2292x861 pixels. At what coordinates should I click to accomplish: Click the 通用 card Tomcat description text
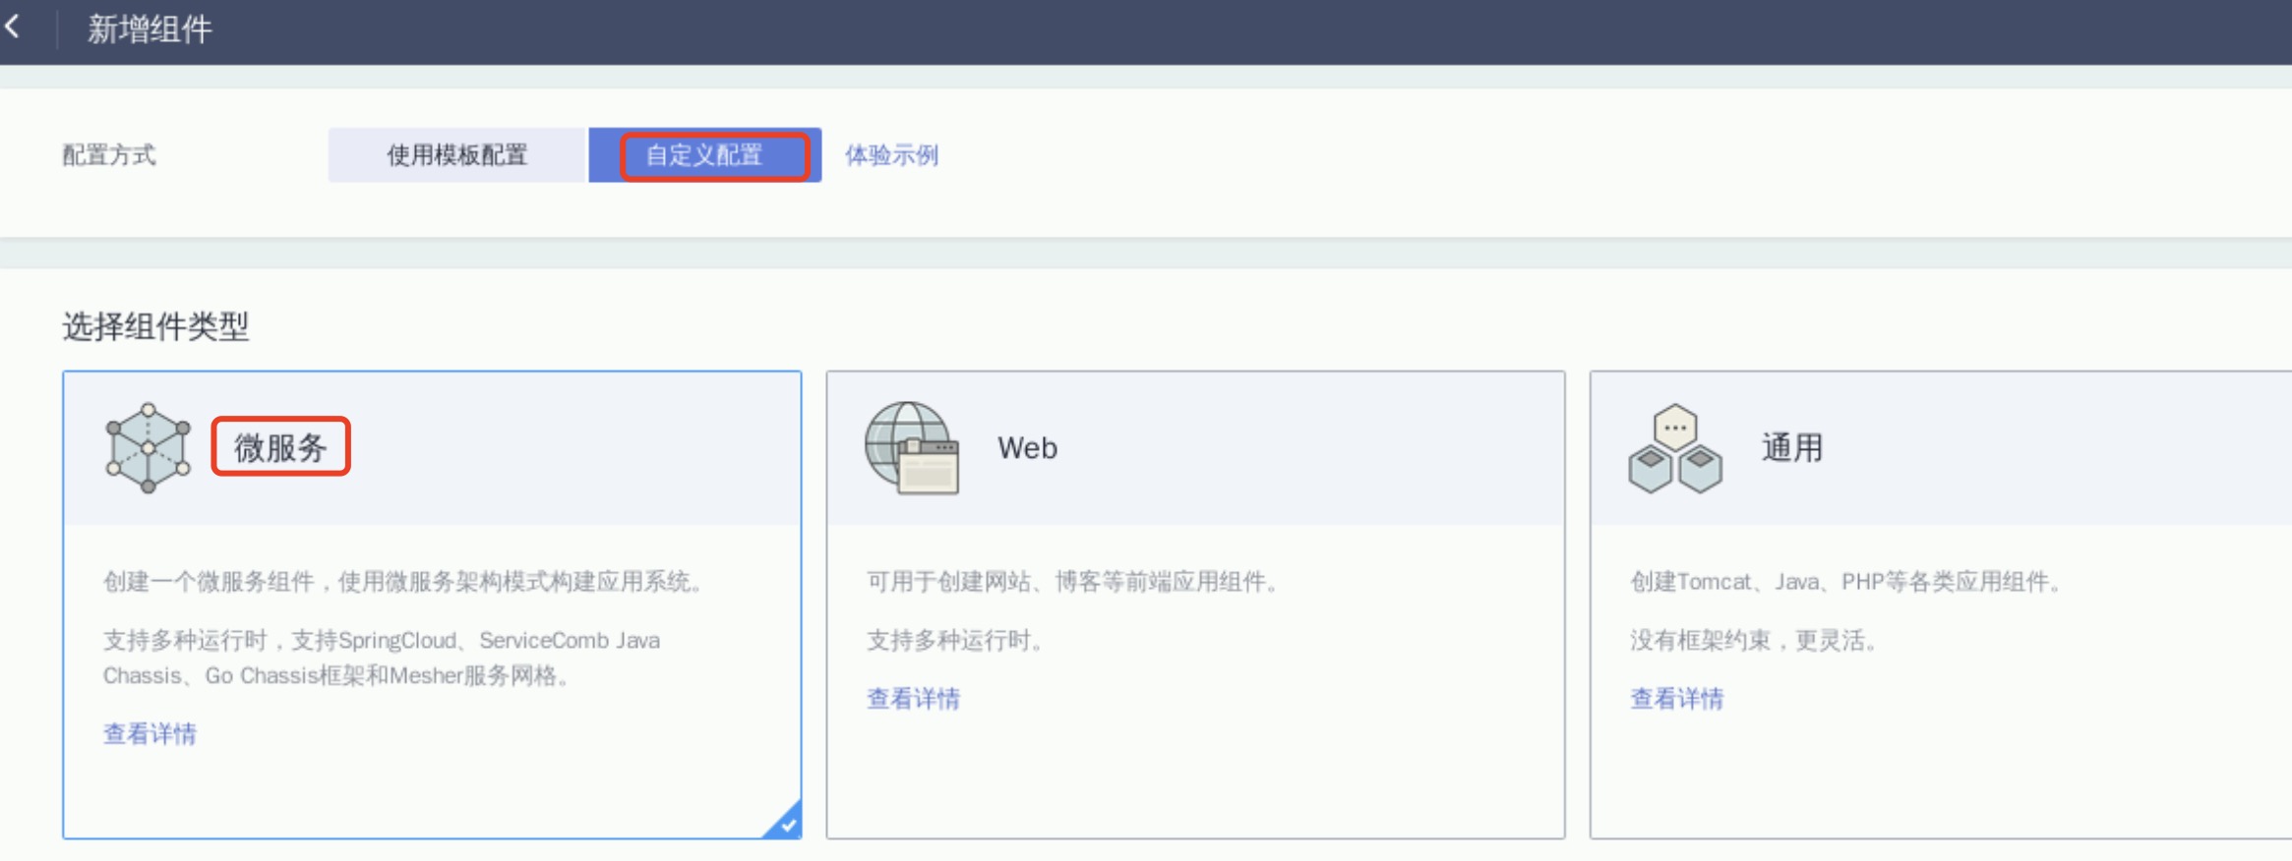coord(1844,582)
